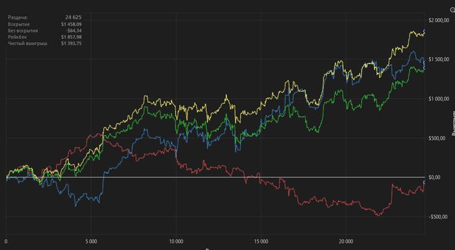Click the Рейкбек legend label
Viewport: 455px width, 250px height.
18,37
